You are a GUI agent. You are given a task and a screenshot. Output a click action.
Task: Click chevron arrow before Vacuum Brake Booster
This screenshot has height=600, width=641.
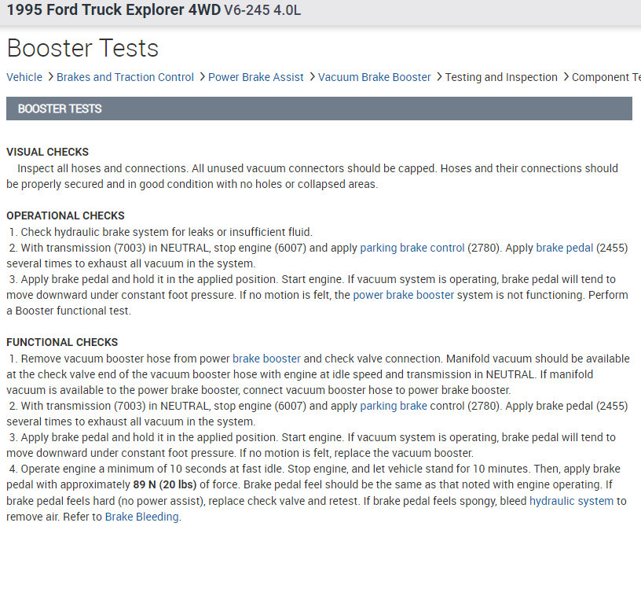312,77
